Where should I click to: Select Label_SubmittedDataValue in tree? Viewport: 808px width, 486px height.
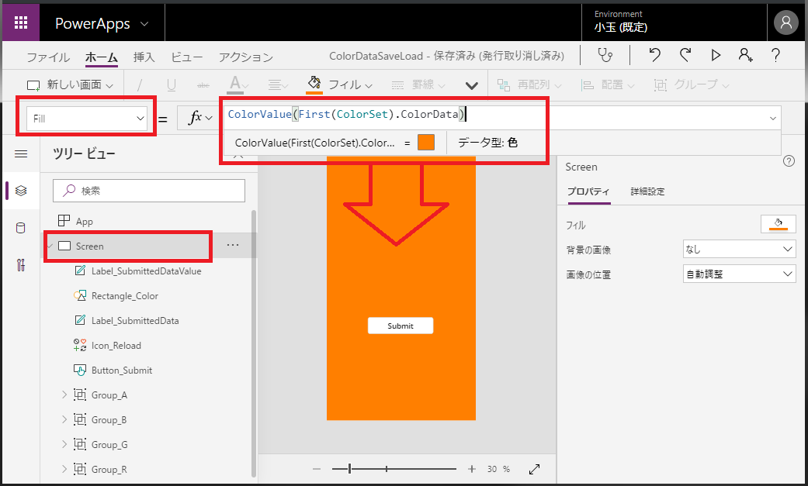[x=147, y=271]
